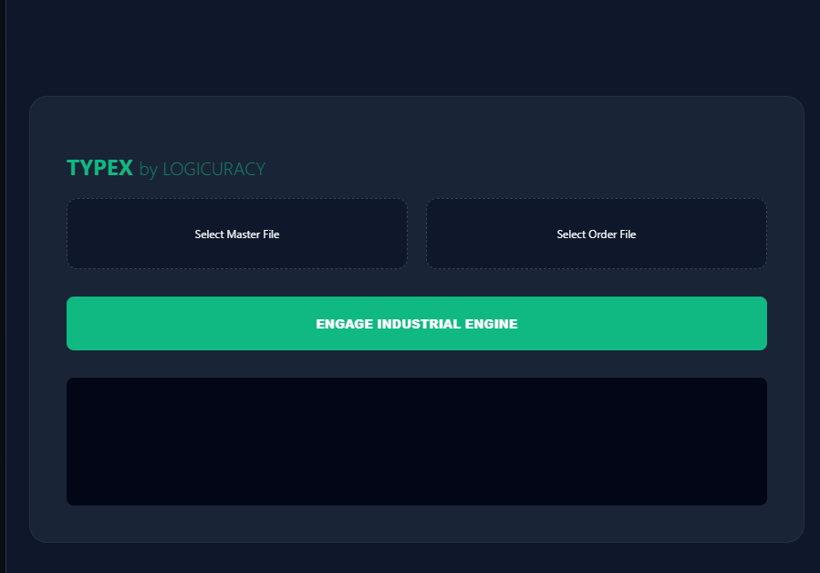Click the TYPEX logo text
The image size is (820, 573).
click(x=99, y=168)
